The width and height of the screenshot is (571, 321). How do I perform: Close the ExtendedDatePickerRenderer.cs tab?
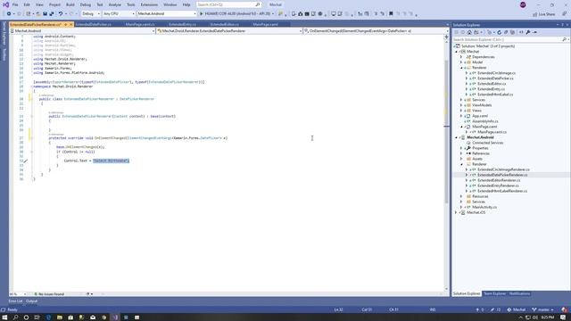(x=71, y=24)
